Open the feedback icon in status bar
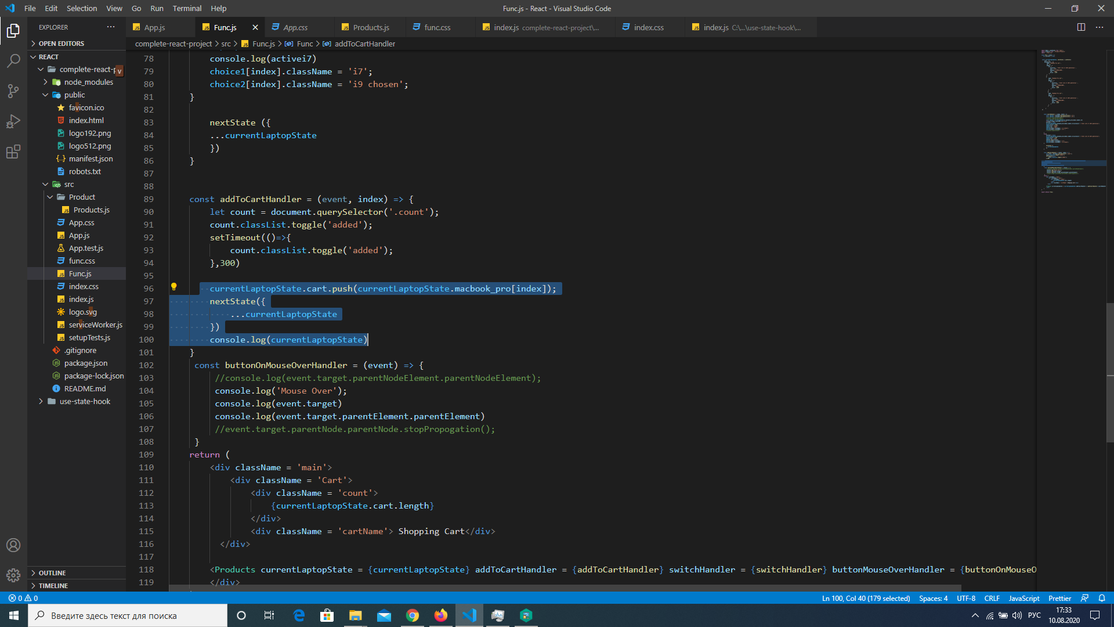The width and height of the screenshot is (1114, 627). (x=1084, y=598)
